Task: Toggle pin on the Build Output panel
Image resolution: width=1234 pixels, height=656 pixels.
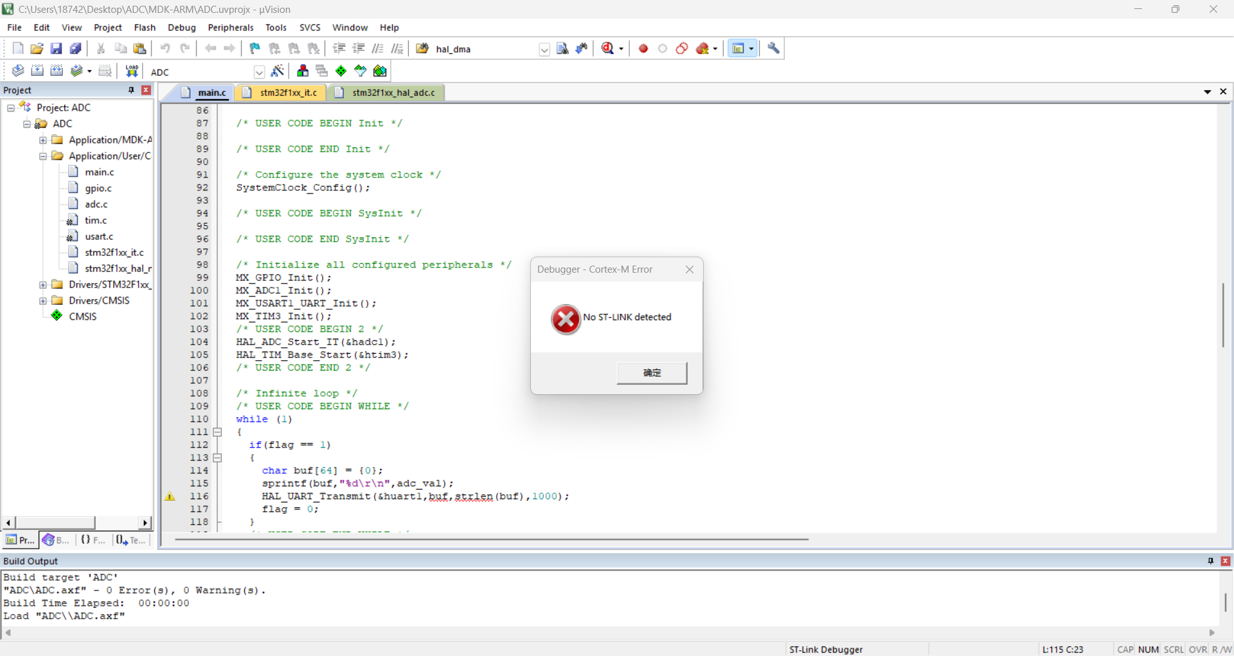Action: point(1211,561)
